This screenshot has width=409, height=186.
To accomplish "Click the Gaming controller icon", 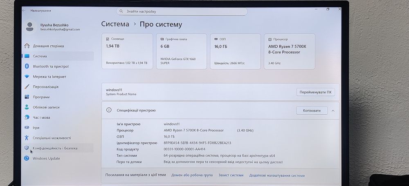I will pos(27,128).
